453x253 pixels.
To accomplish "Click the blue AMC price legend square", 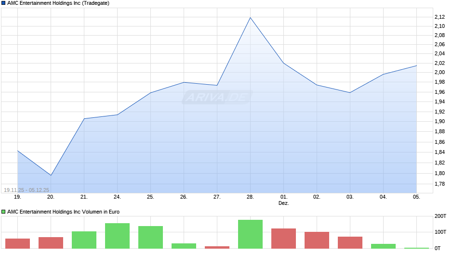I will (3, 3).
